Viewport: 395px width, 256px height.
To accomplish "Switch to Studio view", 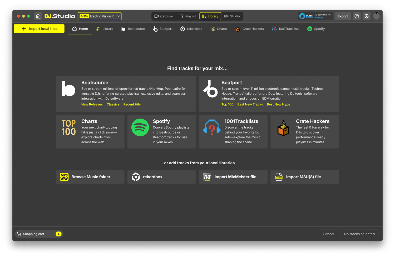I will [232, 16].
